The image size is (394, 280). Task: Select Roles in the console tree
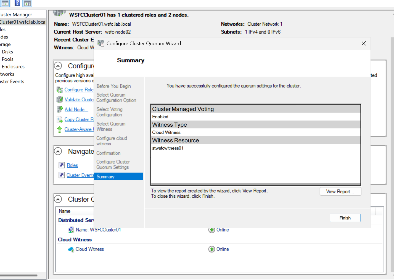point(3,29)
